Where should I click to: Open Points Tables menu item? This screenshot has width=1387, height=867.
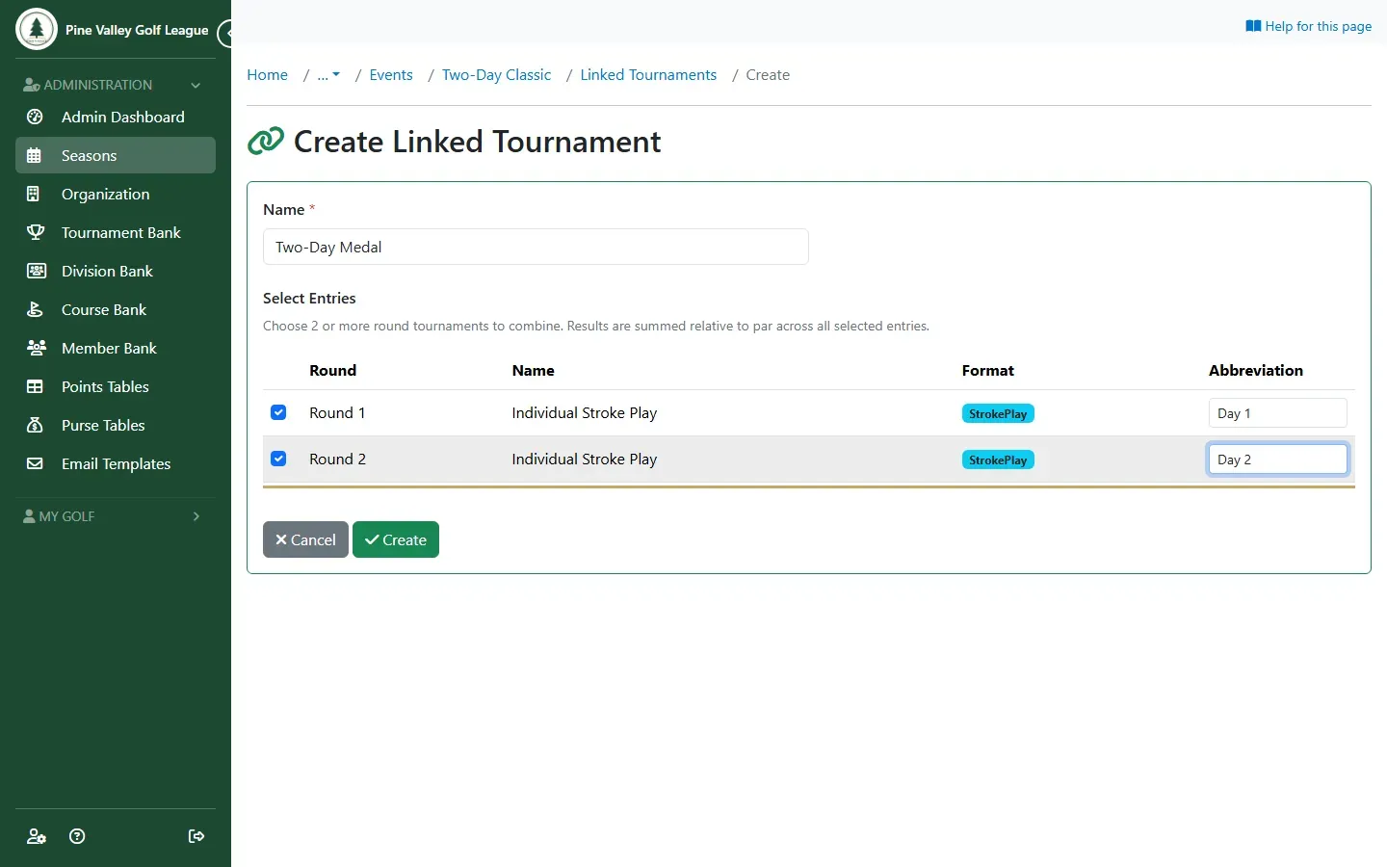tap(116, 386)
